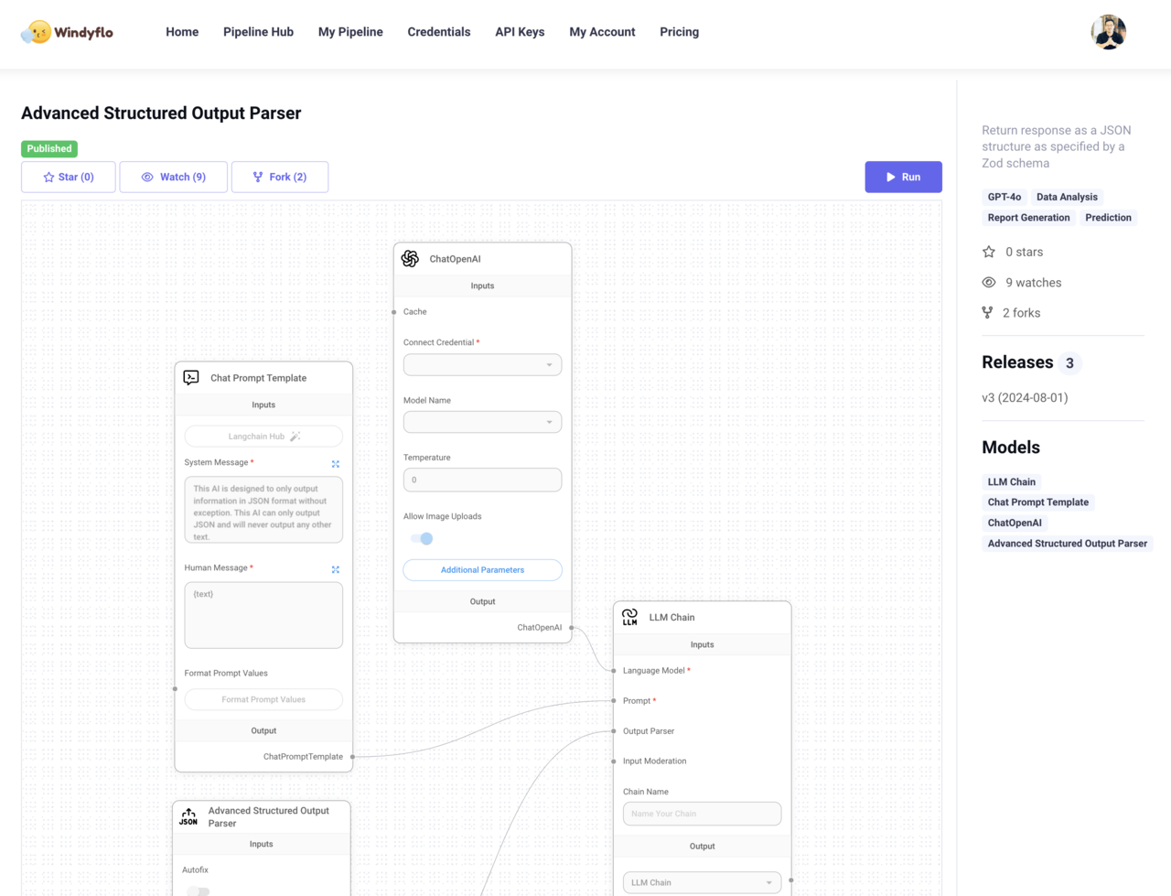This screenshot has height=896, width=1171.
Task: Open Additional Parameters in ChatOpenAI node
Action: (x=482, y=569)
